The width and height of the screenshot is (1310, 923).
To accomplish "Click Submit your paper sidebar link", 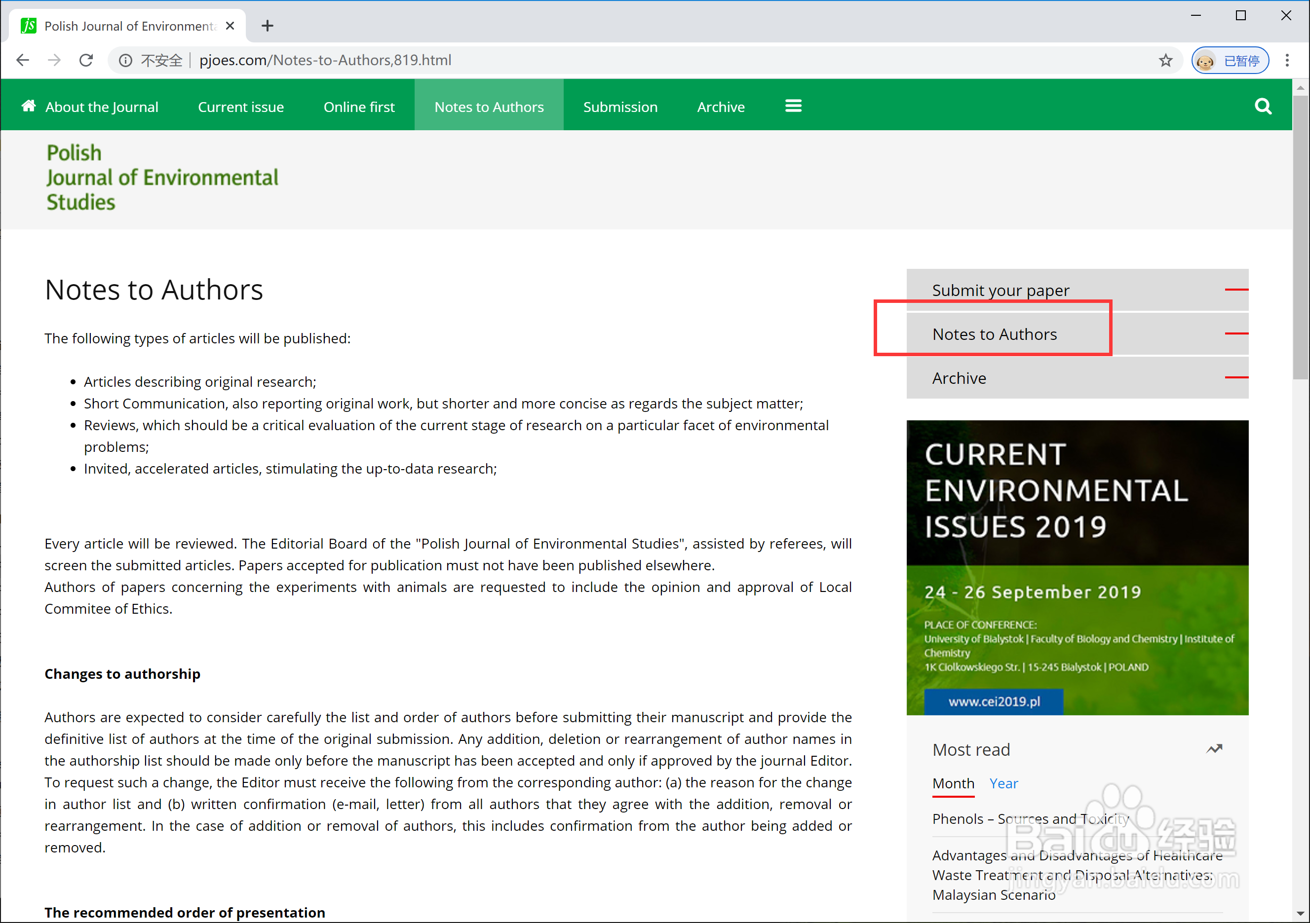I will [1000, 290].
